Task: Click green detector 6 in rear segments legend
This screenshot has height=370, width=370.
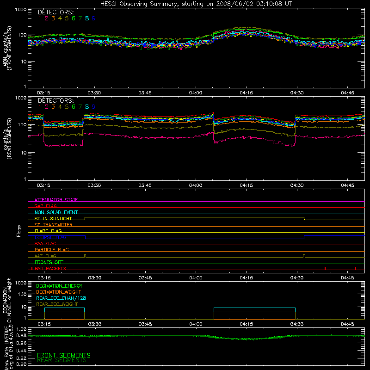Action: [74, 107]
